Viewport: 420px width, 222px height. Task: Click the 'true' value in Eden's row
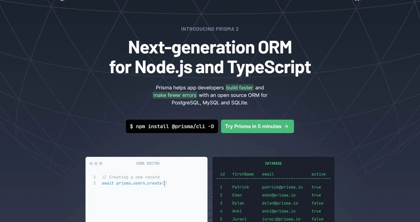pos(316,195)
